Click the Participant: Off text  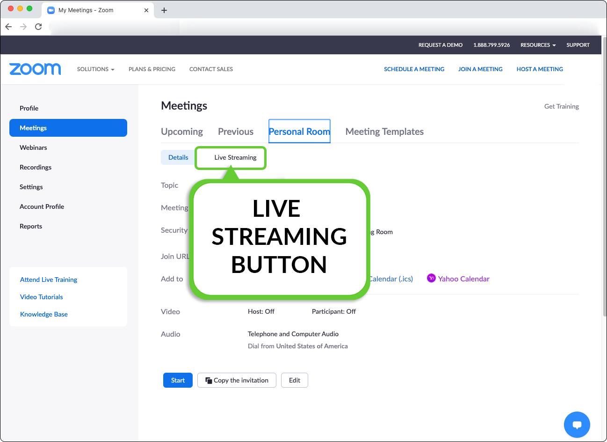334,311
